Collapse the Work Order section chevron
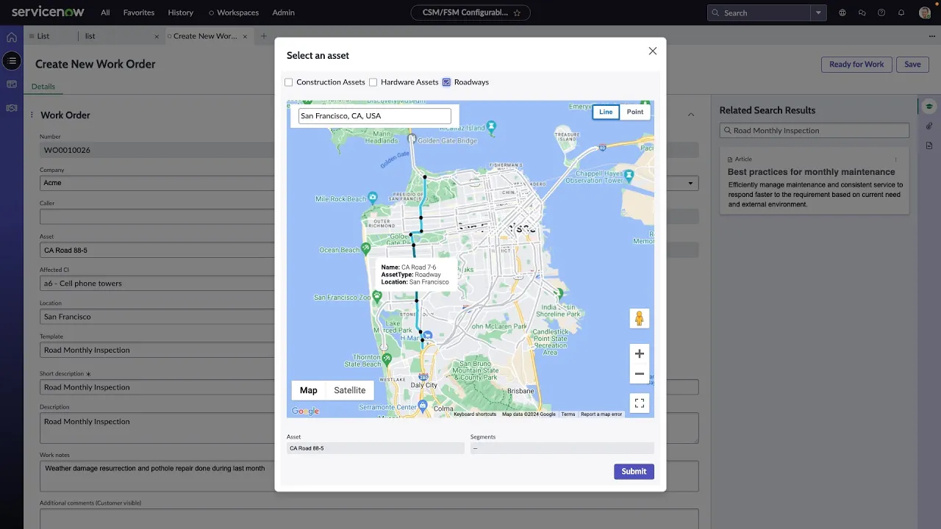 [691, 115]
